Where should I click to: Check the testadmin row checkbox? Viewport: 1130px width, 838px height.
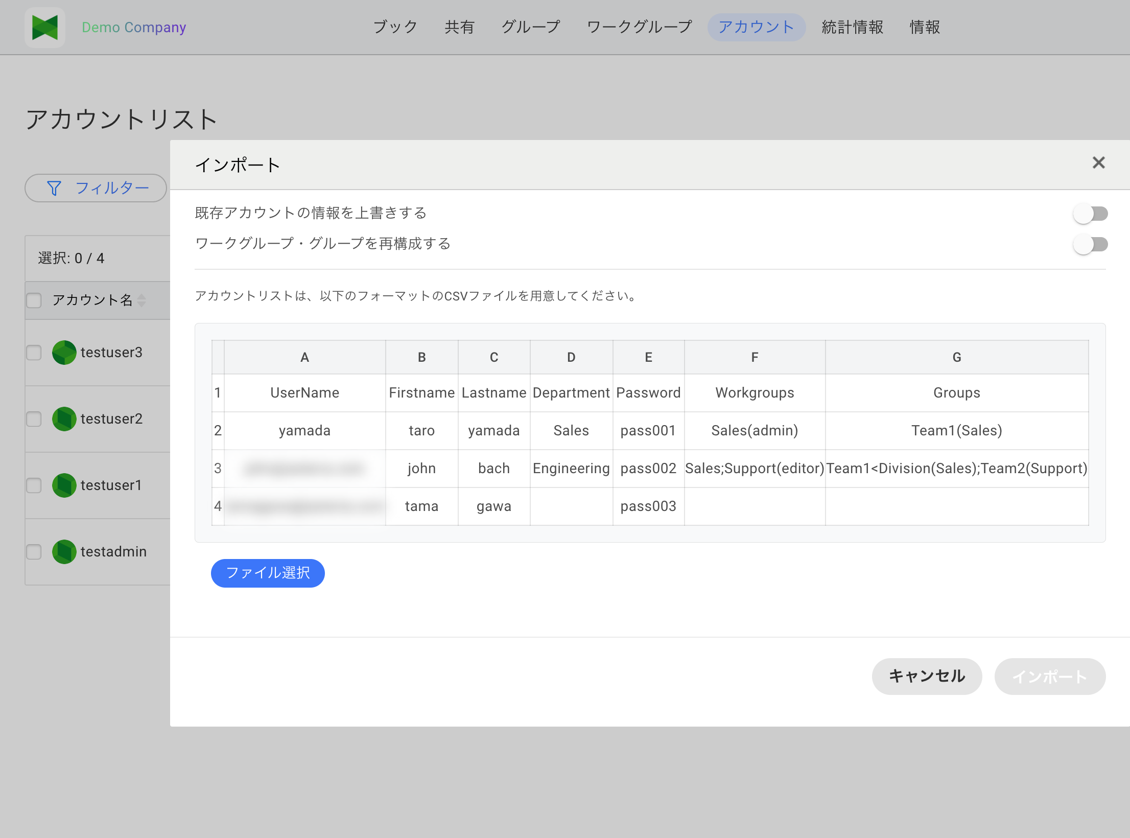pyautogui.click(x=34, y=552)
